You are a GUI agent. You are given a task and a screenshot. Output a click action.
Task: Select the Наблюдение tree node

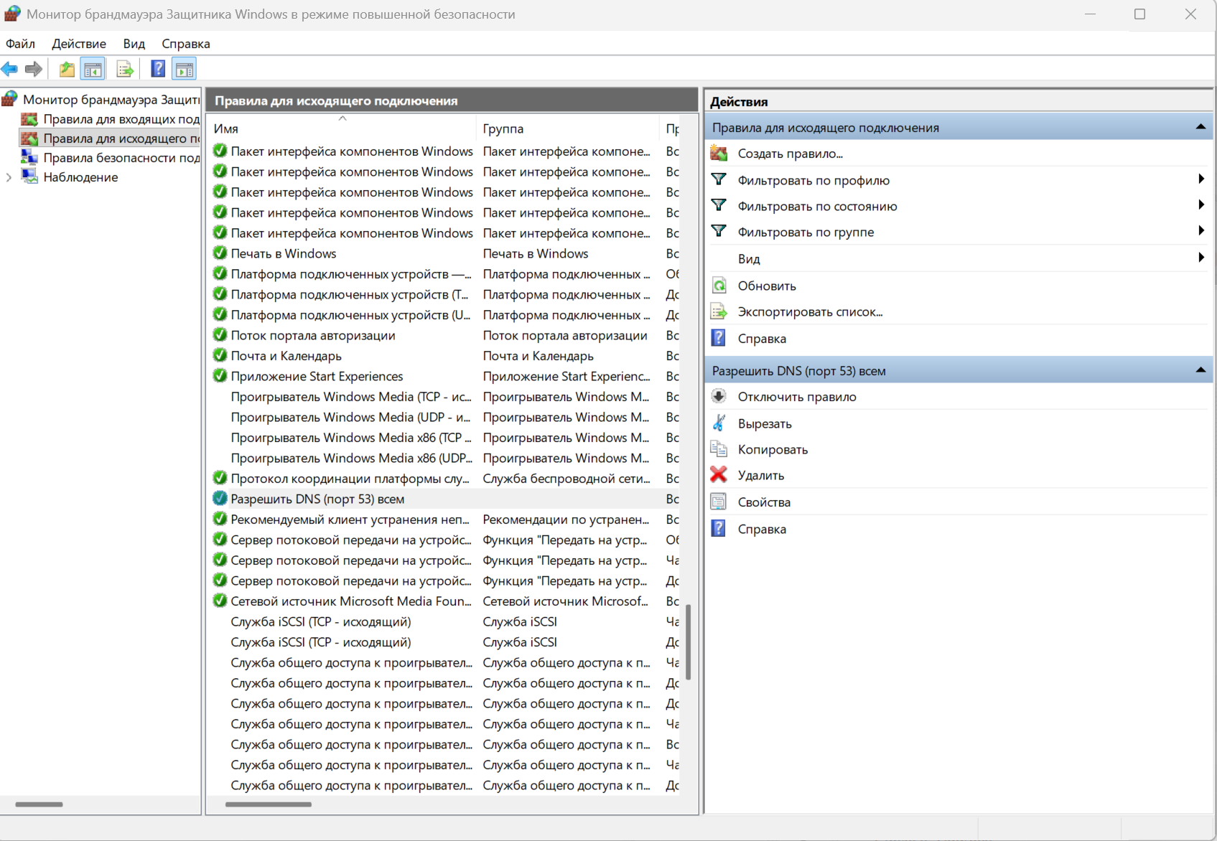pos(80,177)
